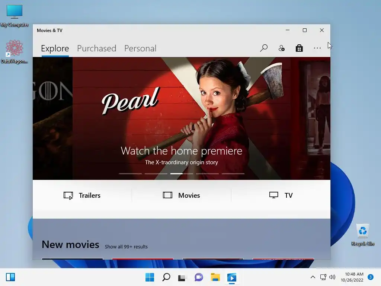381x286 pixels.
Task: Open File Explorer from the taskbar
Action: tap(215, 277)
